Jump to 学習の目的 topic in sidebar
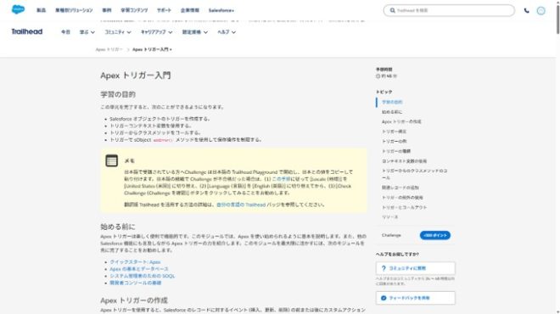 click(x=392, y=102)
